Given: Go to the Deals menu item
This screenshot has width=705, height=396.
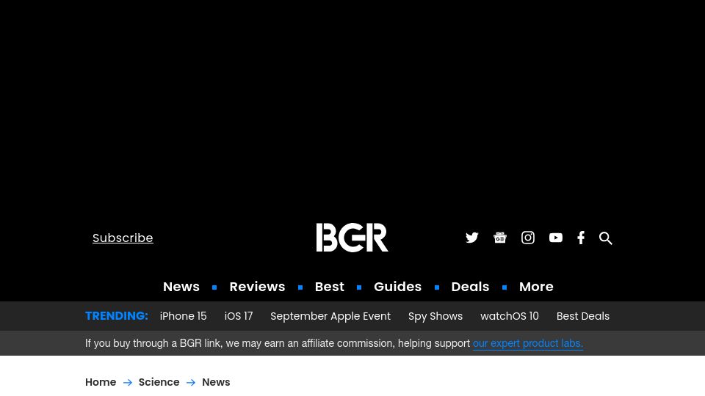Looking at the screenshot, I should pos(470,287).
